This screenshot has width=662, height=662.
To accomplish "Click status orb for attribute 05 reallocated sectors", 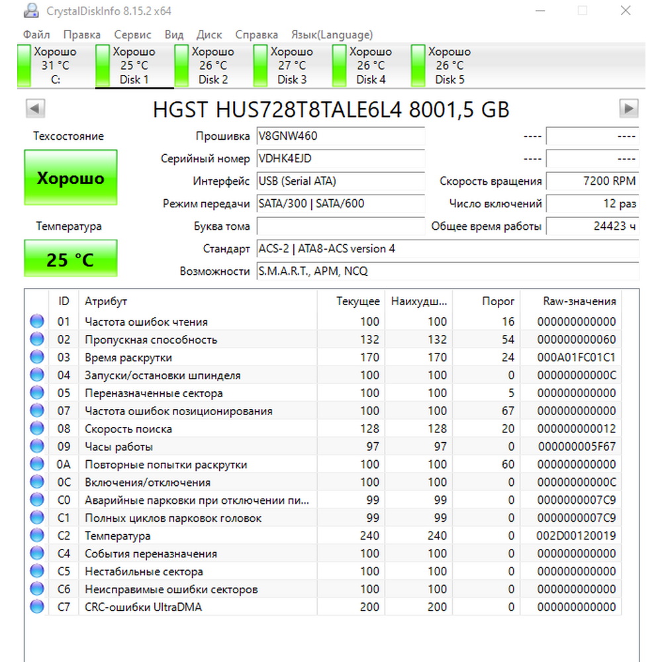I will tap(37, 393).
